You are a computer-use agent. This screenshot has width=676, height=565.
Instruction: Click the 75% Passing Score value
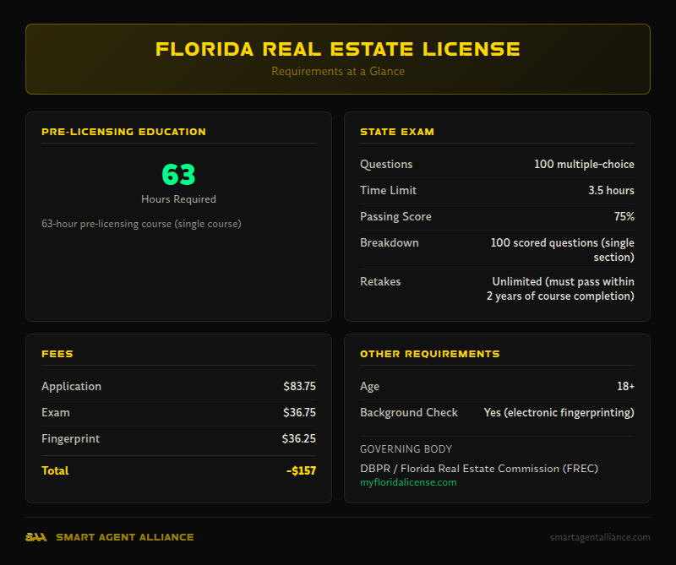(625, 216)
